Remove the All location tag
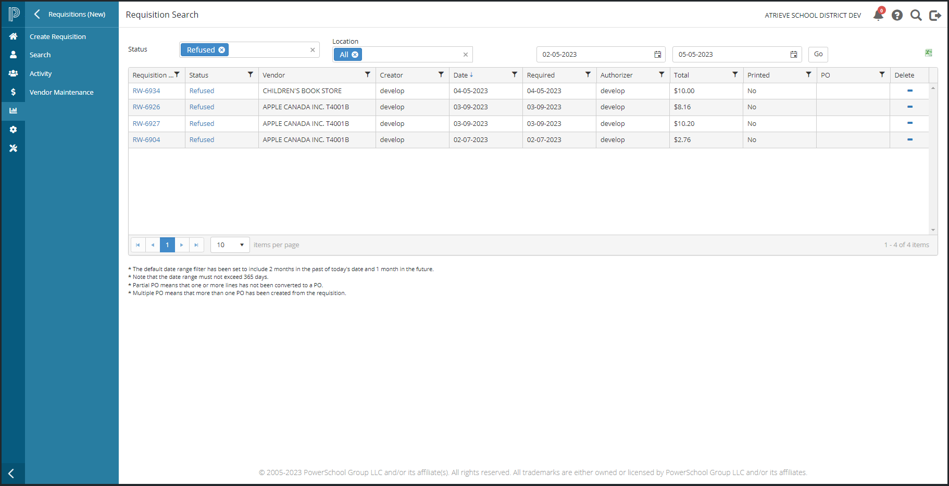949x486 pixels. (355, 55)
